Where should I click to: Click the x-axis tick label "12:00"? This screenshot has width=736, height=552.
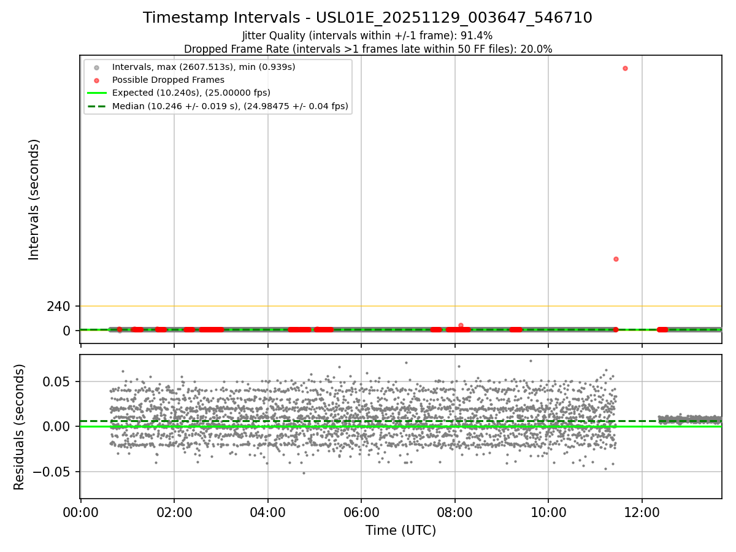point(642,512)
